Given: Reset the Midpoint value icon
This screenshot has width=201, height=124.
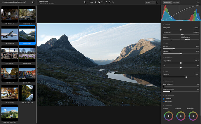Looking at the screenshot, I should 170,46.
